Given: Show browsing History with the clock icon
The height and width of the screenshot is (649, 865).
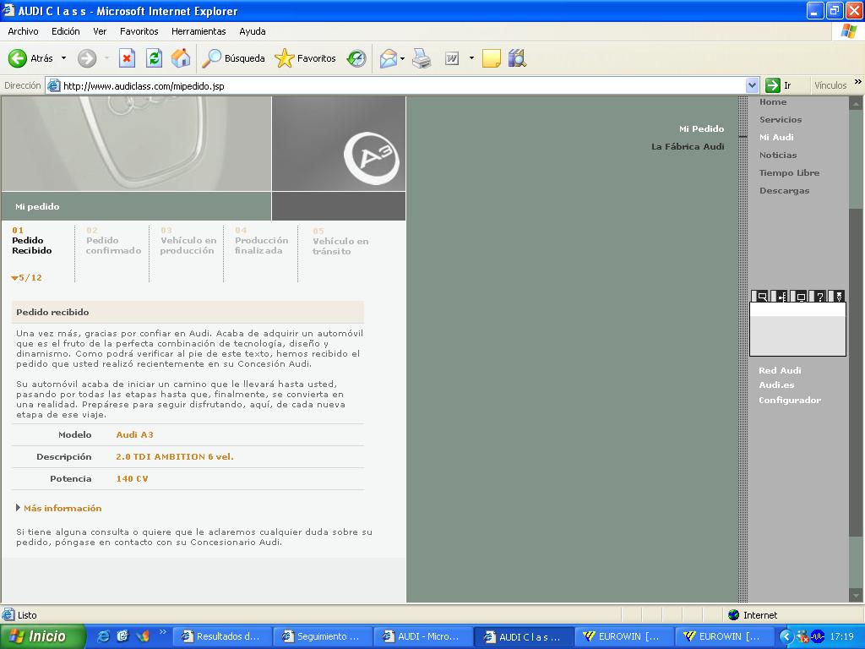Looking at the screenshot, I should pos(356,58).
